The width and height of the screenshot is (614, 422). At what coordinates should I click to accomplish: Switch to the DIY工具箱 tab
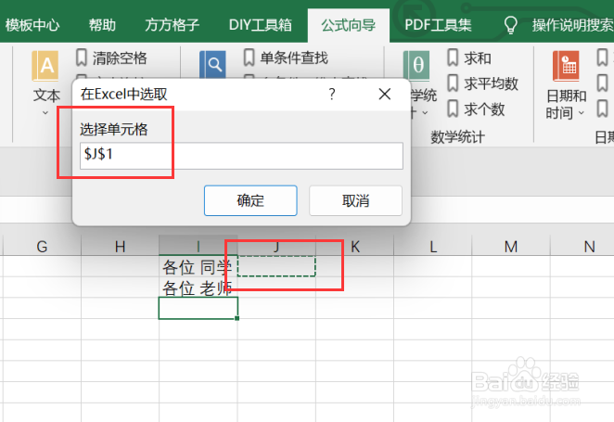pyautogui.click(x=261, y=25)
